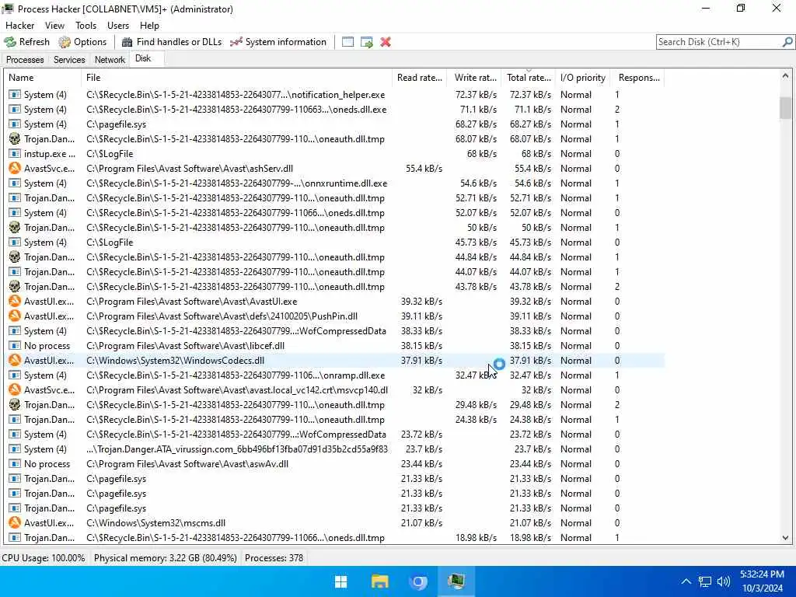Click the find window toolbar icon
The width and height of the screenshot is (796, 597).
(347, 42)
